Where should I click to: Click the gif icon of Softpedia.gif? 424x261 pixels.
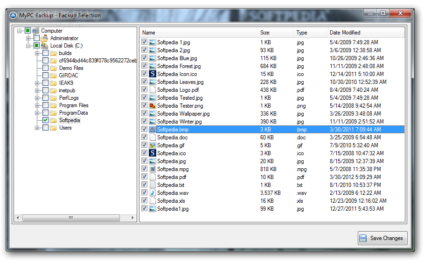153,145
